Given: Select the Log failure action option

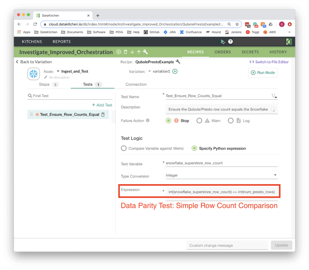Looking at the screenshot, I should coord(231,121).
